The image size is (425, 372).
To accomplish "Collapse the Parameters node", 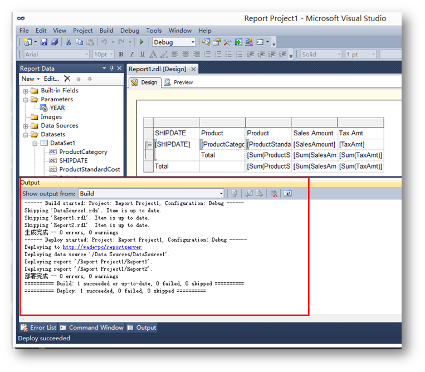I will 26,100.
